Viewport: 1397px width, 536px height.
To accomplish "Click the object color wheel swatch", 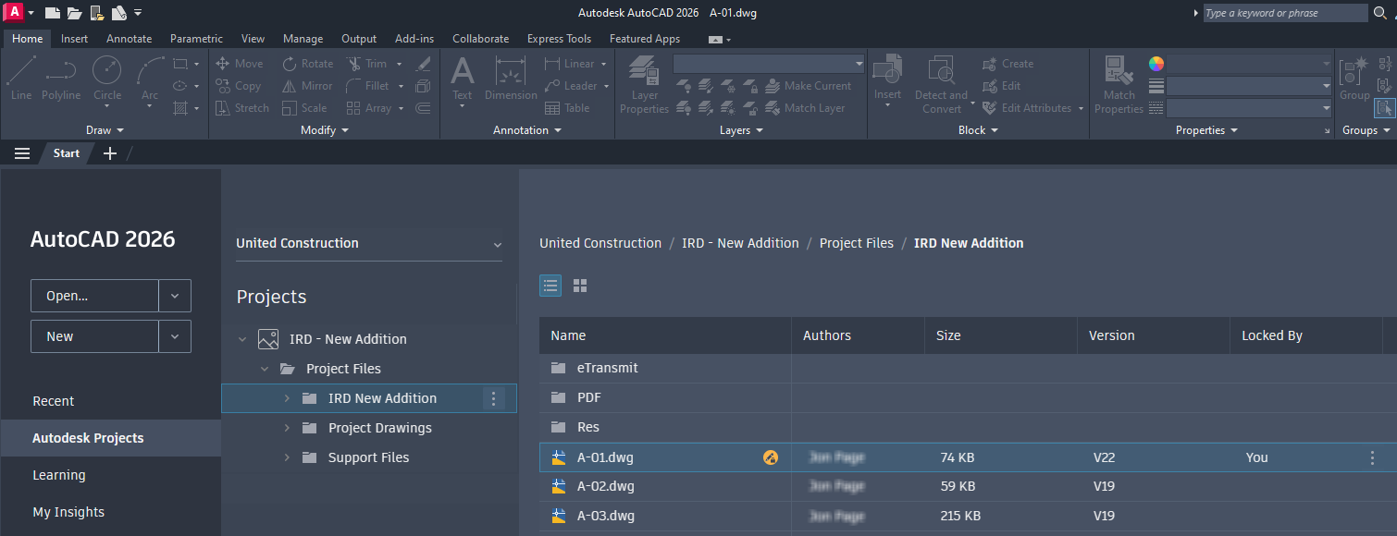I will [x=1156, y=64].
